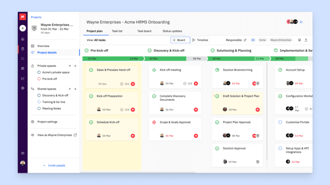
Task: Open Training & Go-live shared space
Action: [x=54, y=102]
